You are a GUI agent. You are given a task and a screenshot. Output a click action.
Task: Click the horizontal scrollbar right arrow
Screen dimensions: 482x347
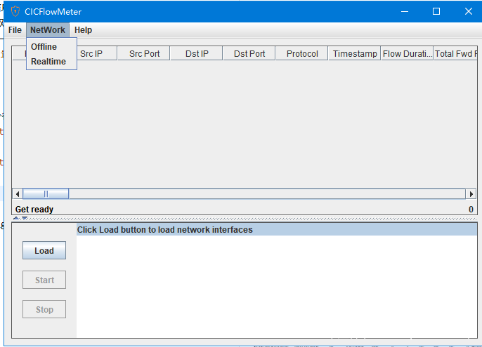pos(471,193)
